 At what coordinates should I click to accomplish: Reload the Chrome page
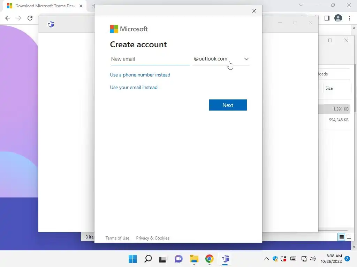click(30, 18)
